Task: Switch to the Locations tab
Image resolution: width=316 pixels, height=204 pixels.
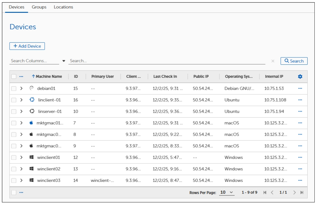Action: coord(63,7)
